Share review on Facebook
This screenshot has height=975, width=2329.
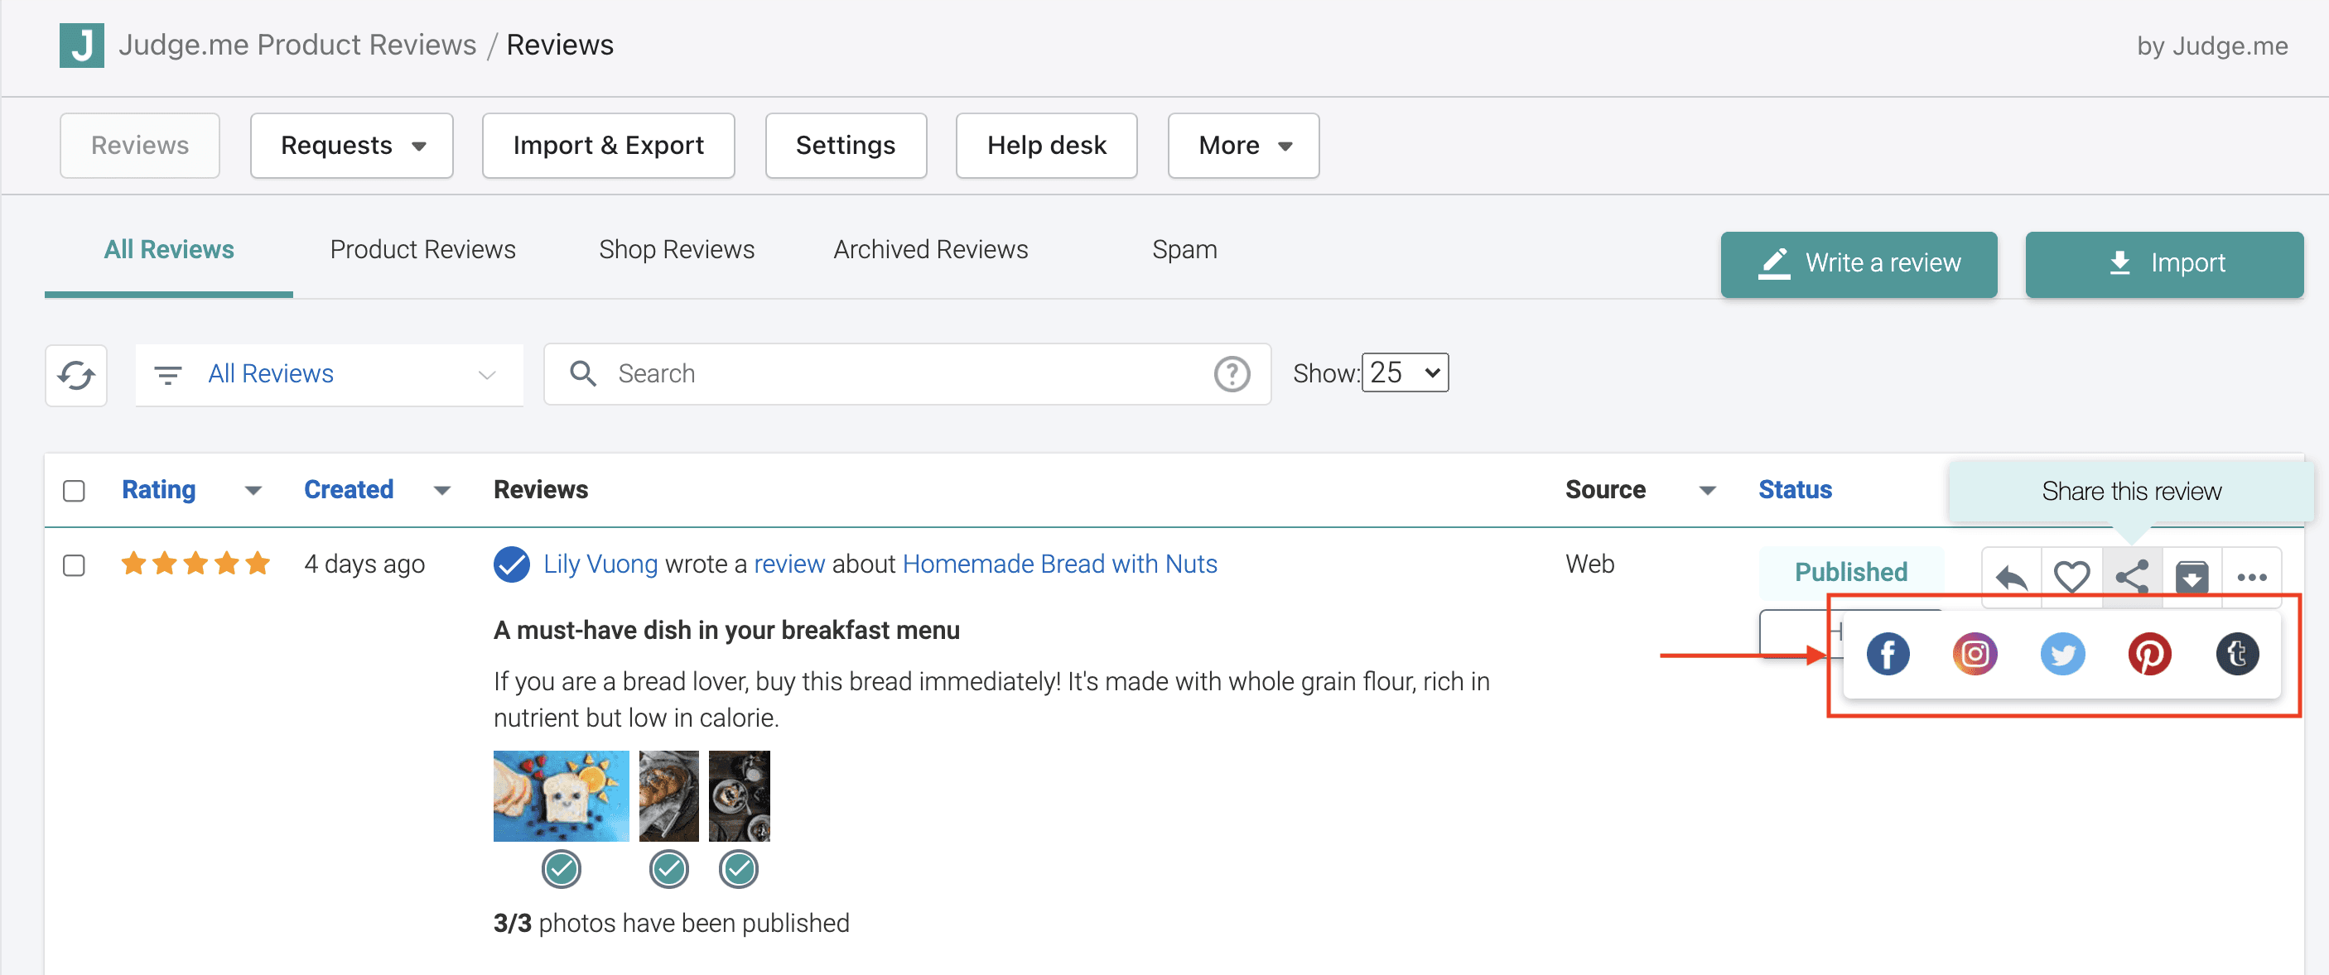click(x=1887, y=654)
